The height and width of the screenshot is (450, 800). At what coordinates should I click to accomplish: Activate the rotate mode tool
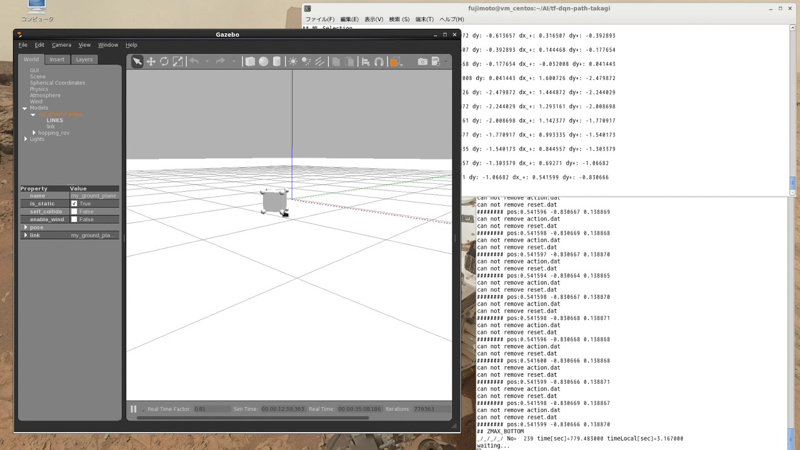click(164, 61)
